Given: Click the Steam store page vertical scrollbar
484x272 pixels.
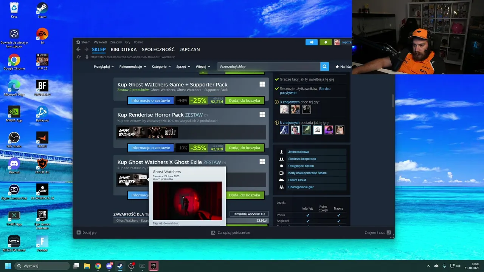Looking at the screenshot, I should pyautogui.click(x=393, y=100).
